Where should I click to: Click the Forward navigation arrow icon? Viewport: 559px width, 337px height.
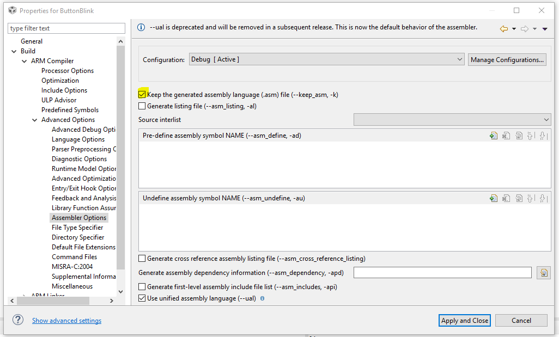click(x=525, y=29)
